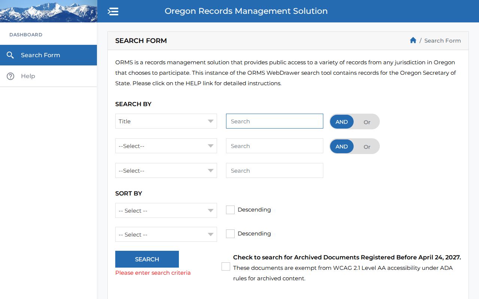Click the DASHBOARD sidebar heading
The image size is (479, 299).
pyautogui.click(x=26, y=35)
